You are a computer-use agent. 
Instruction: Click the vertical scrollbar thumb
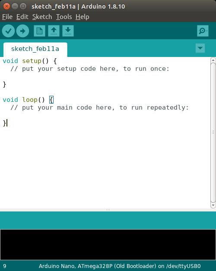tap(213, 132)
